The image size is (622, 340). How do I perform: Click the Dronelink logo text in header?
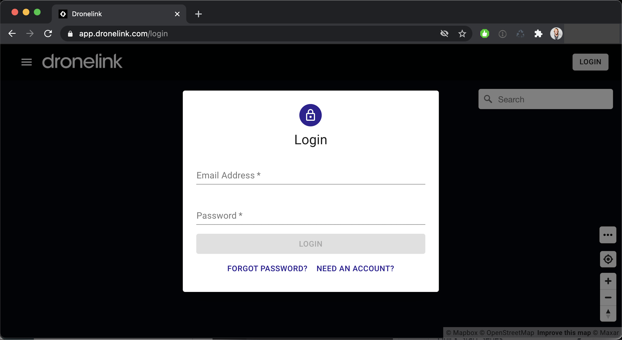pos(82,61)
